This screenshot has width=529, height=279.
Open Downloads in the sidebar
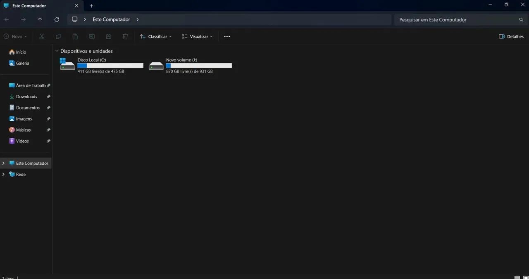click(x=26, y=97)
